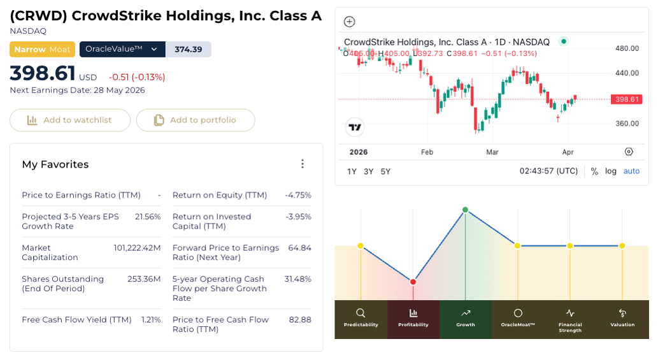Toggle the percent scale on the chart
Viewport: 658px width, 353px height.
click(x=594, y=171)
